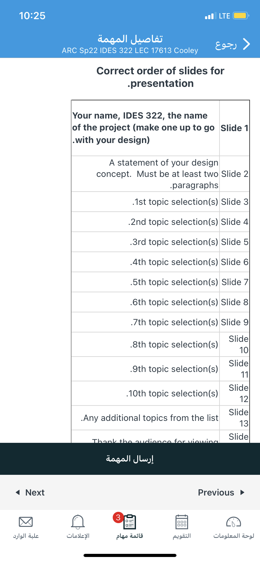Open the to-do list clipboard icon
The image size is (260, 562).
[130, 522]
